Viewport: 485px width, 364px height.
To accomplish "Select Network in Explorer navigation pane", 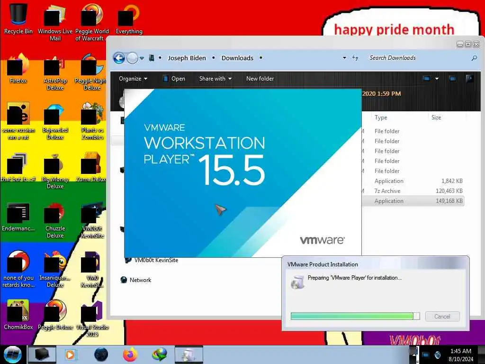I will point(136,280).
